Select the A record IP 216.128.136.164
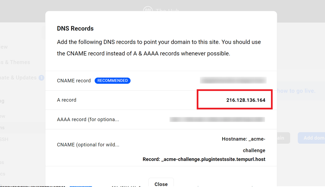The width and height of the screenshot is (325, 187). (246, 100)
